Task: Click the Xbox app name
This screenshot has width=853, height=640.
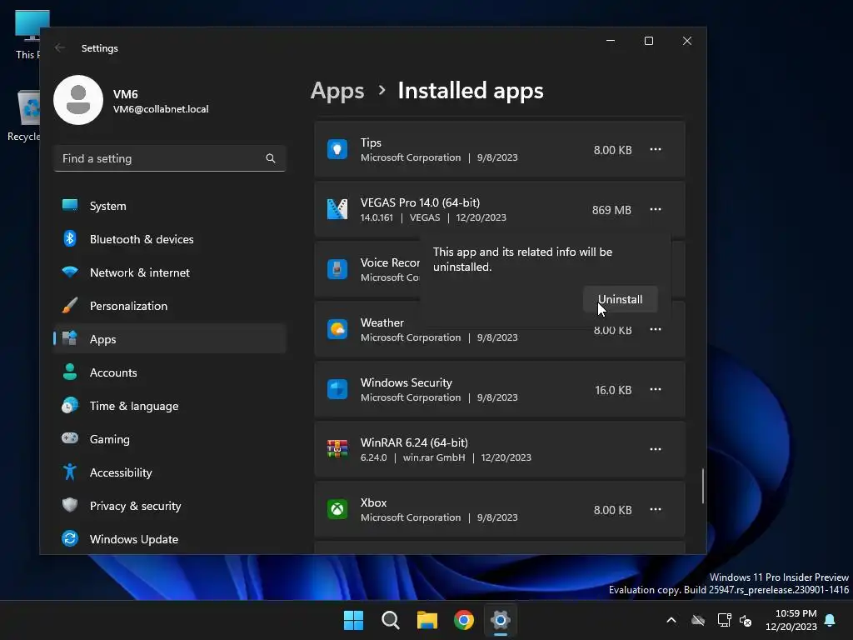Action: 374,502
